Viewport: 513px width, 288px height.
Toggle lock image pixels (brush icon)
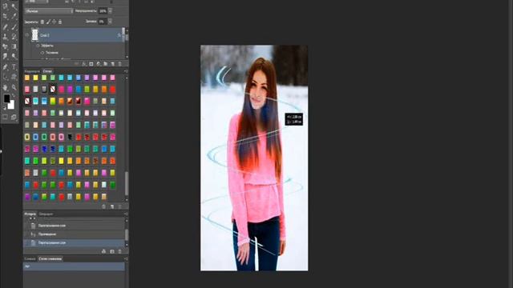click(x=48, y=22)
